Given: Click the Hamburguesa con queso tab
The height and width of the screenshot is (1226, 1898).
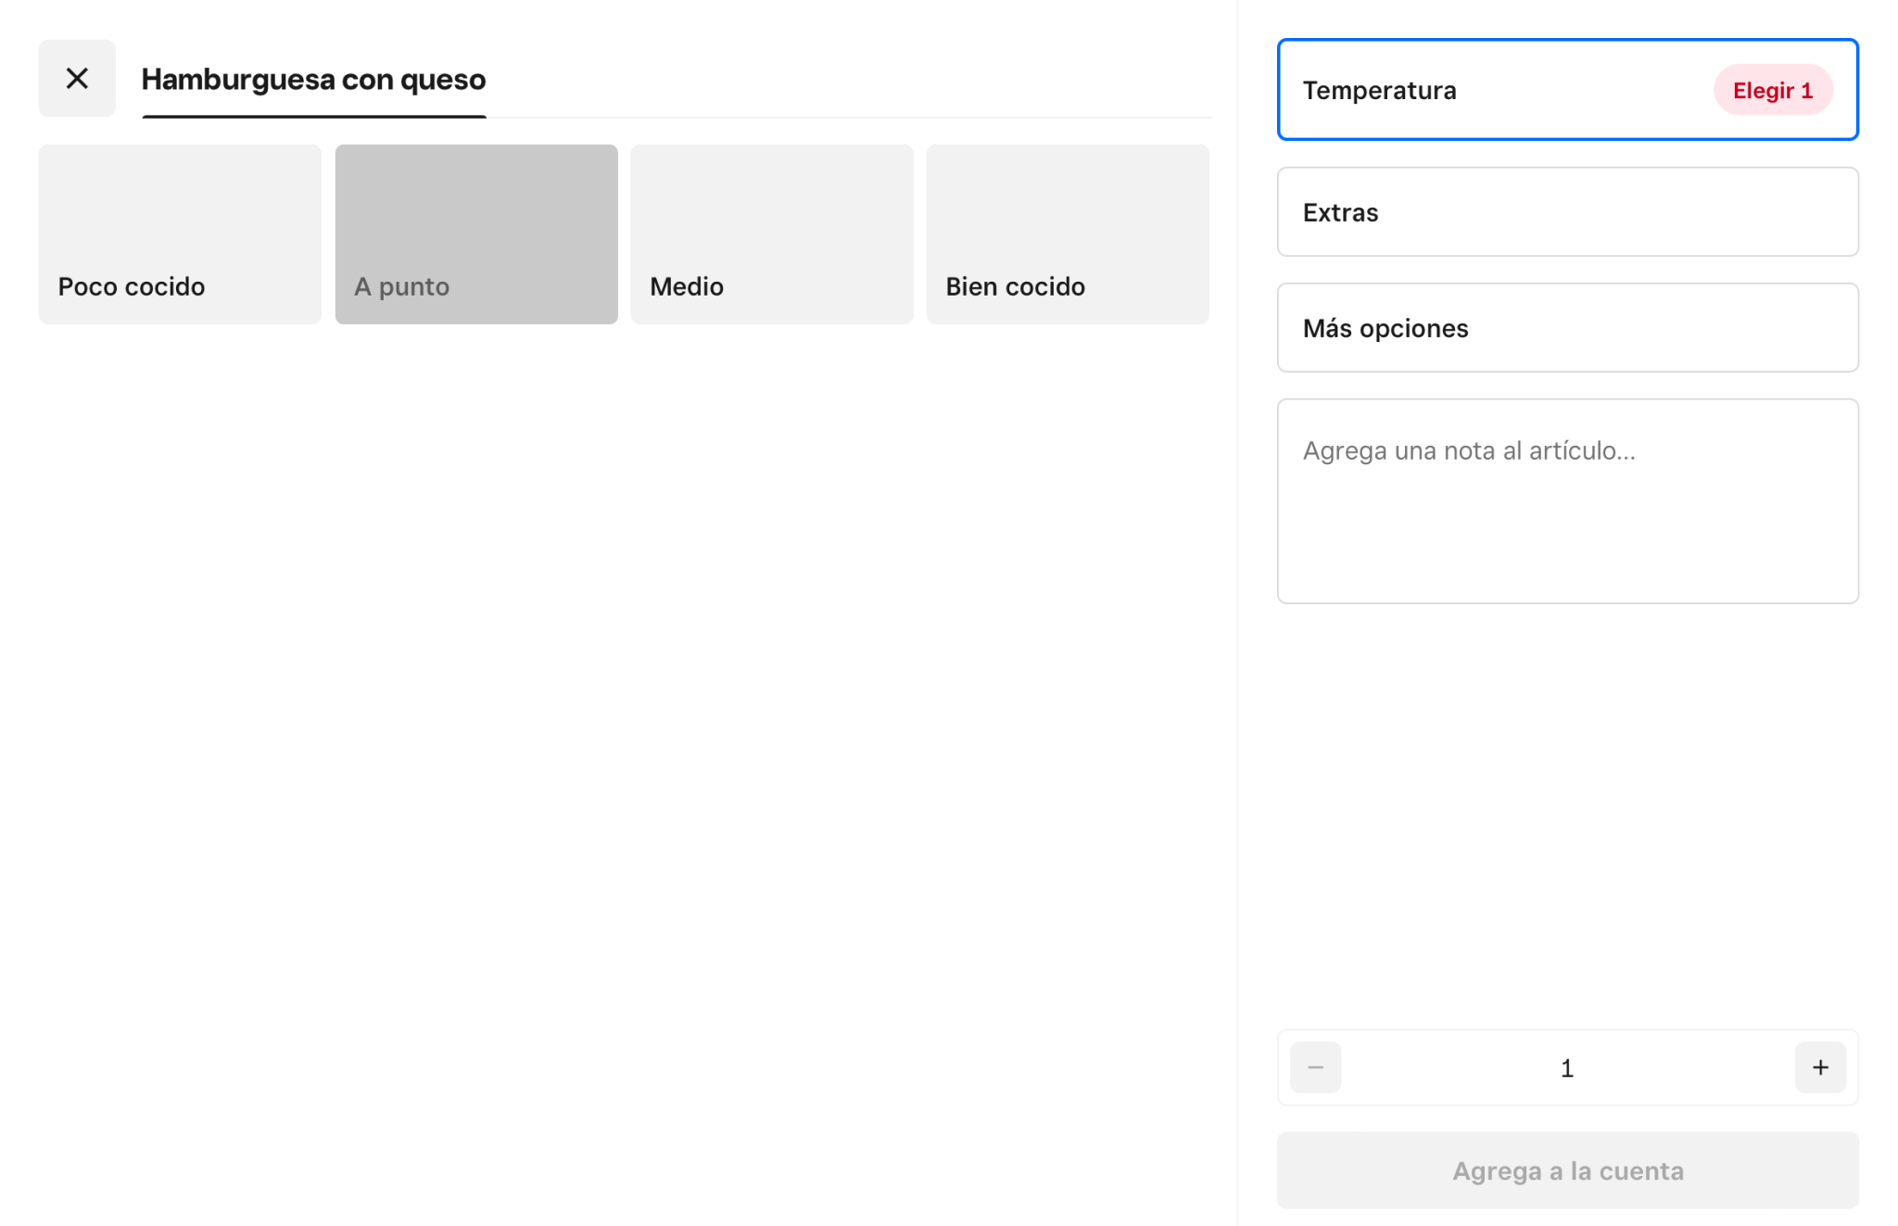Looking at the screenshot, I should [313, 80].
